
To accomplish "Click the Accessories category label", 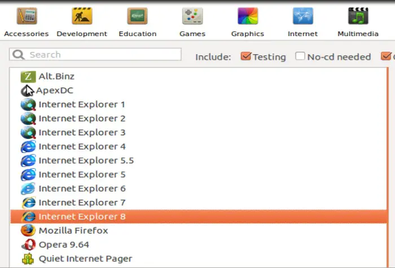I will point(27,34).
